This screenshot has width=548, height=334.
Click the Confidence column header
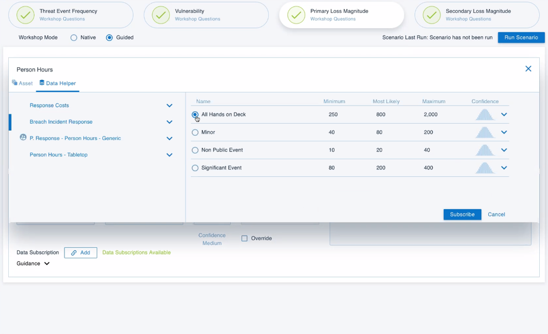[x=485, y=101]
